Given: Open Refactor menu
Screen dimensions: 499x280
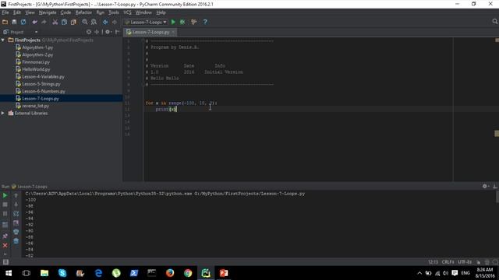Looking at the screenshot, I should click(x=83, y=12).
